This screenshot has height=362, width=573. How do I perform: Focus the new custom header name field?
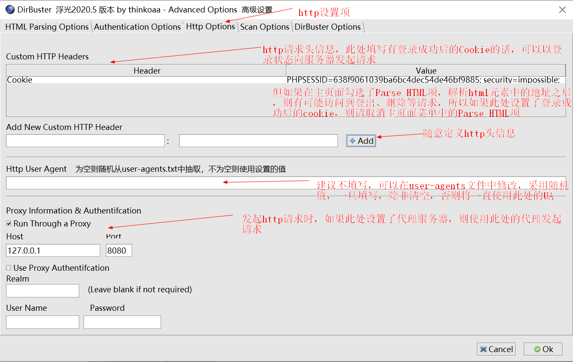(85, 141)
